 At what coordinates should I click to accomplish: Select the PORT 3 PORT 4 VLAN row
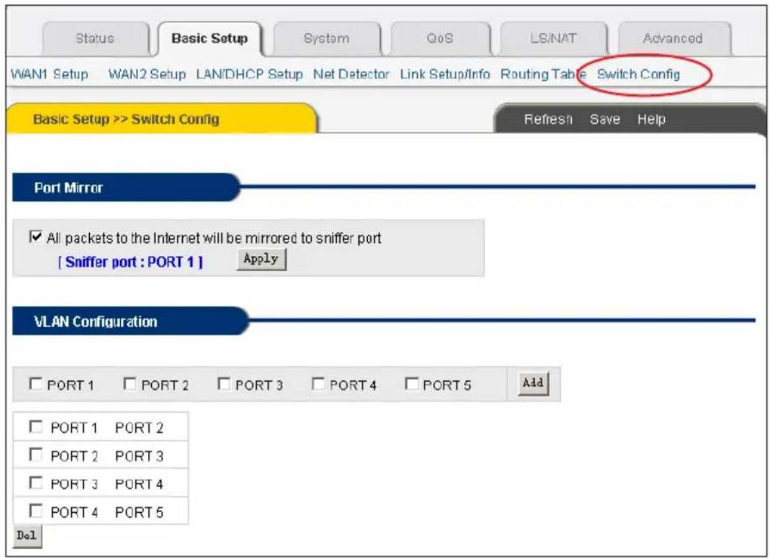click(35, 482)
